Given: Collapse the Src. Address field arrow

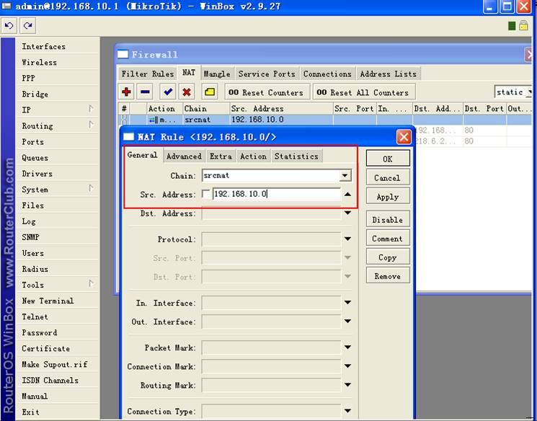Looking at the screenshot, I should (x=347, y=195).
